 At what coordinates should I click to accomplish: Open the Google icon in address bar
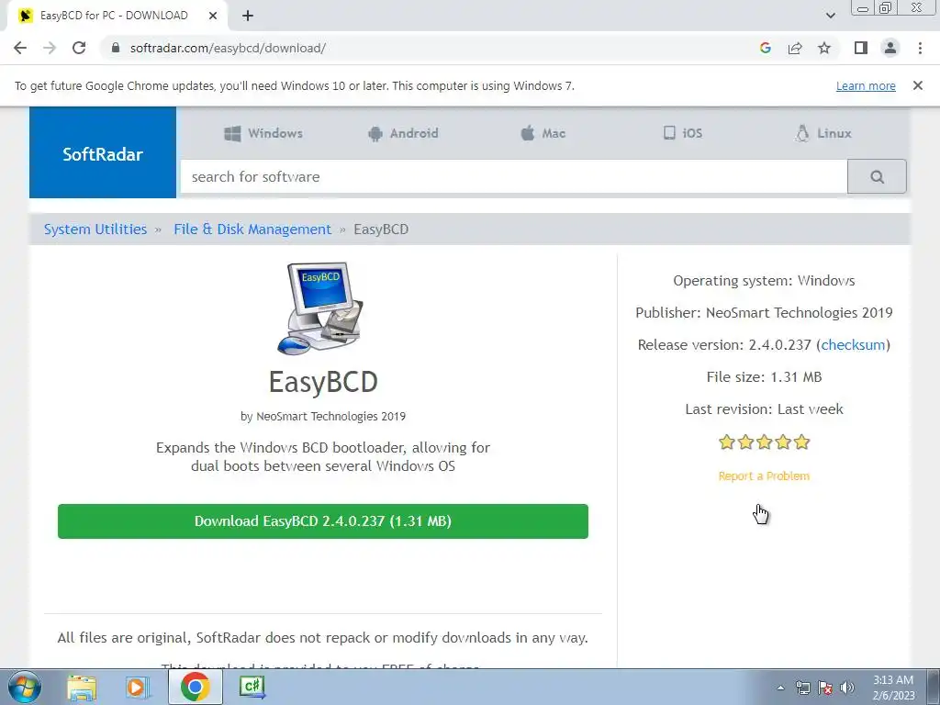pos(765,48)
